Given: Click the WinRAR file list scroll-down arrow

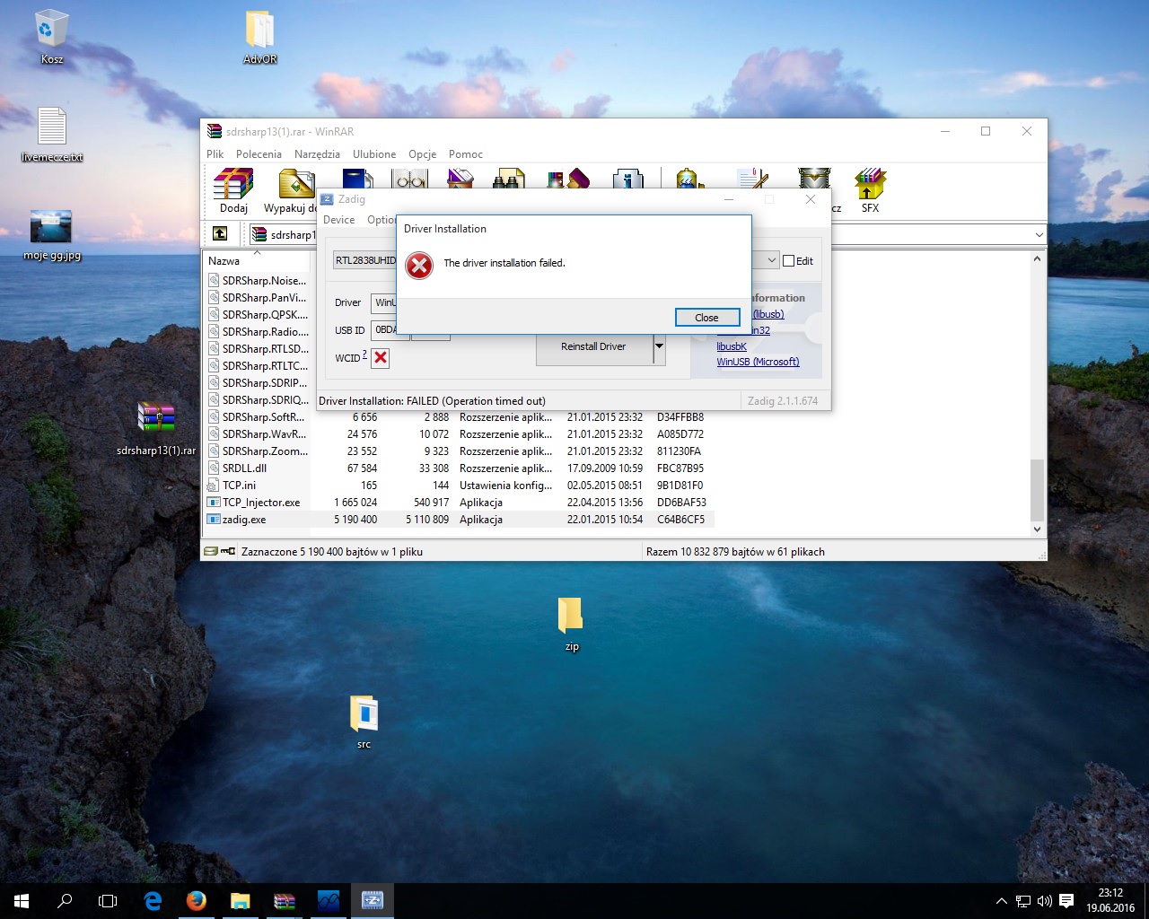Looking at the screenshot, I should 1038,530.
